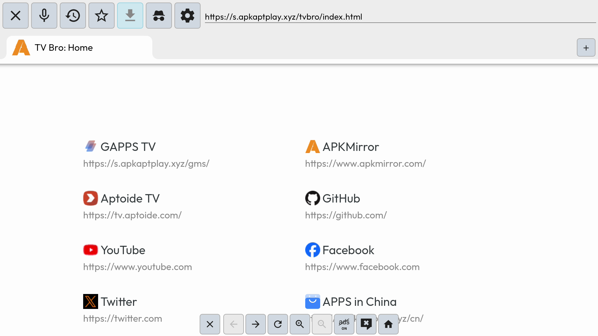Click the Aptoide TV icon

91,198
